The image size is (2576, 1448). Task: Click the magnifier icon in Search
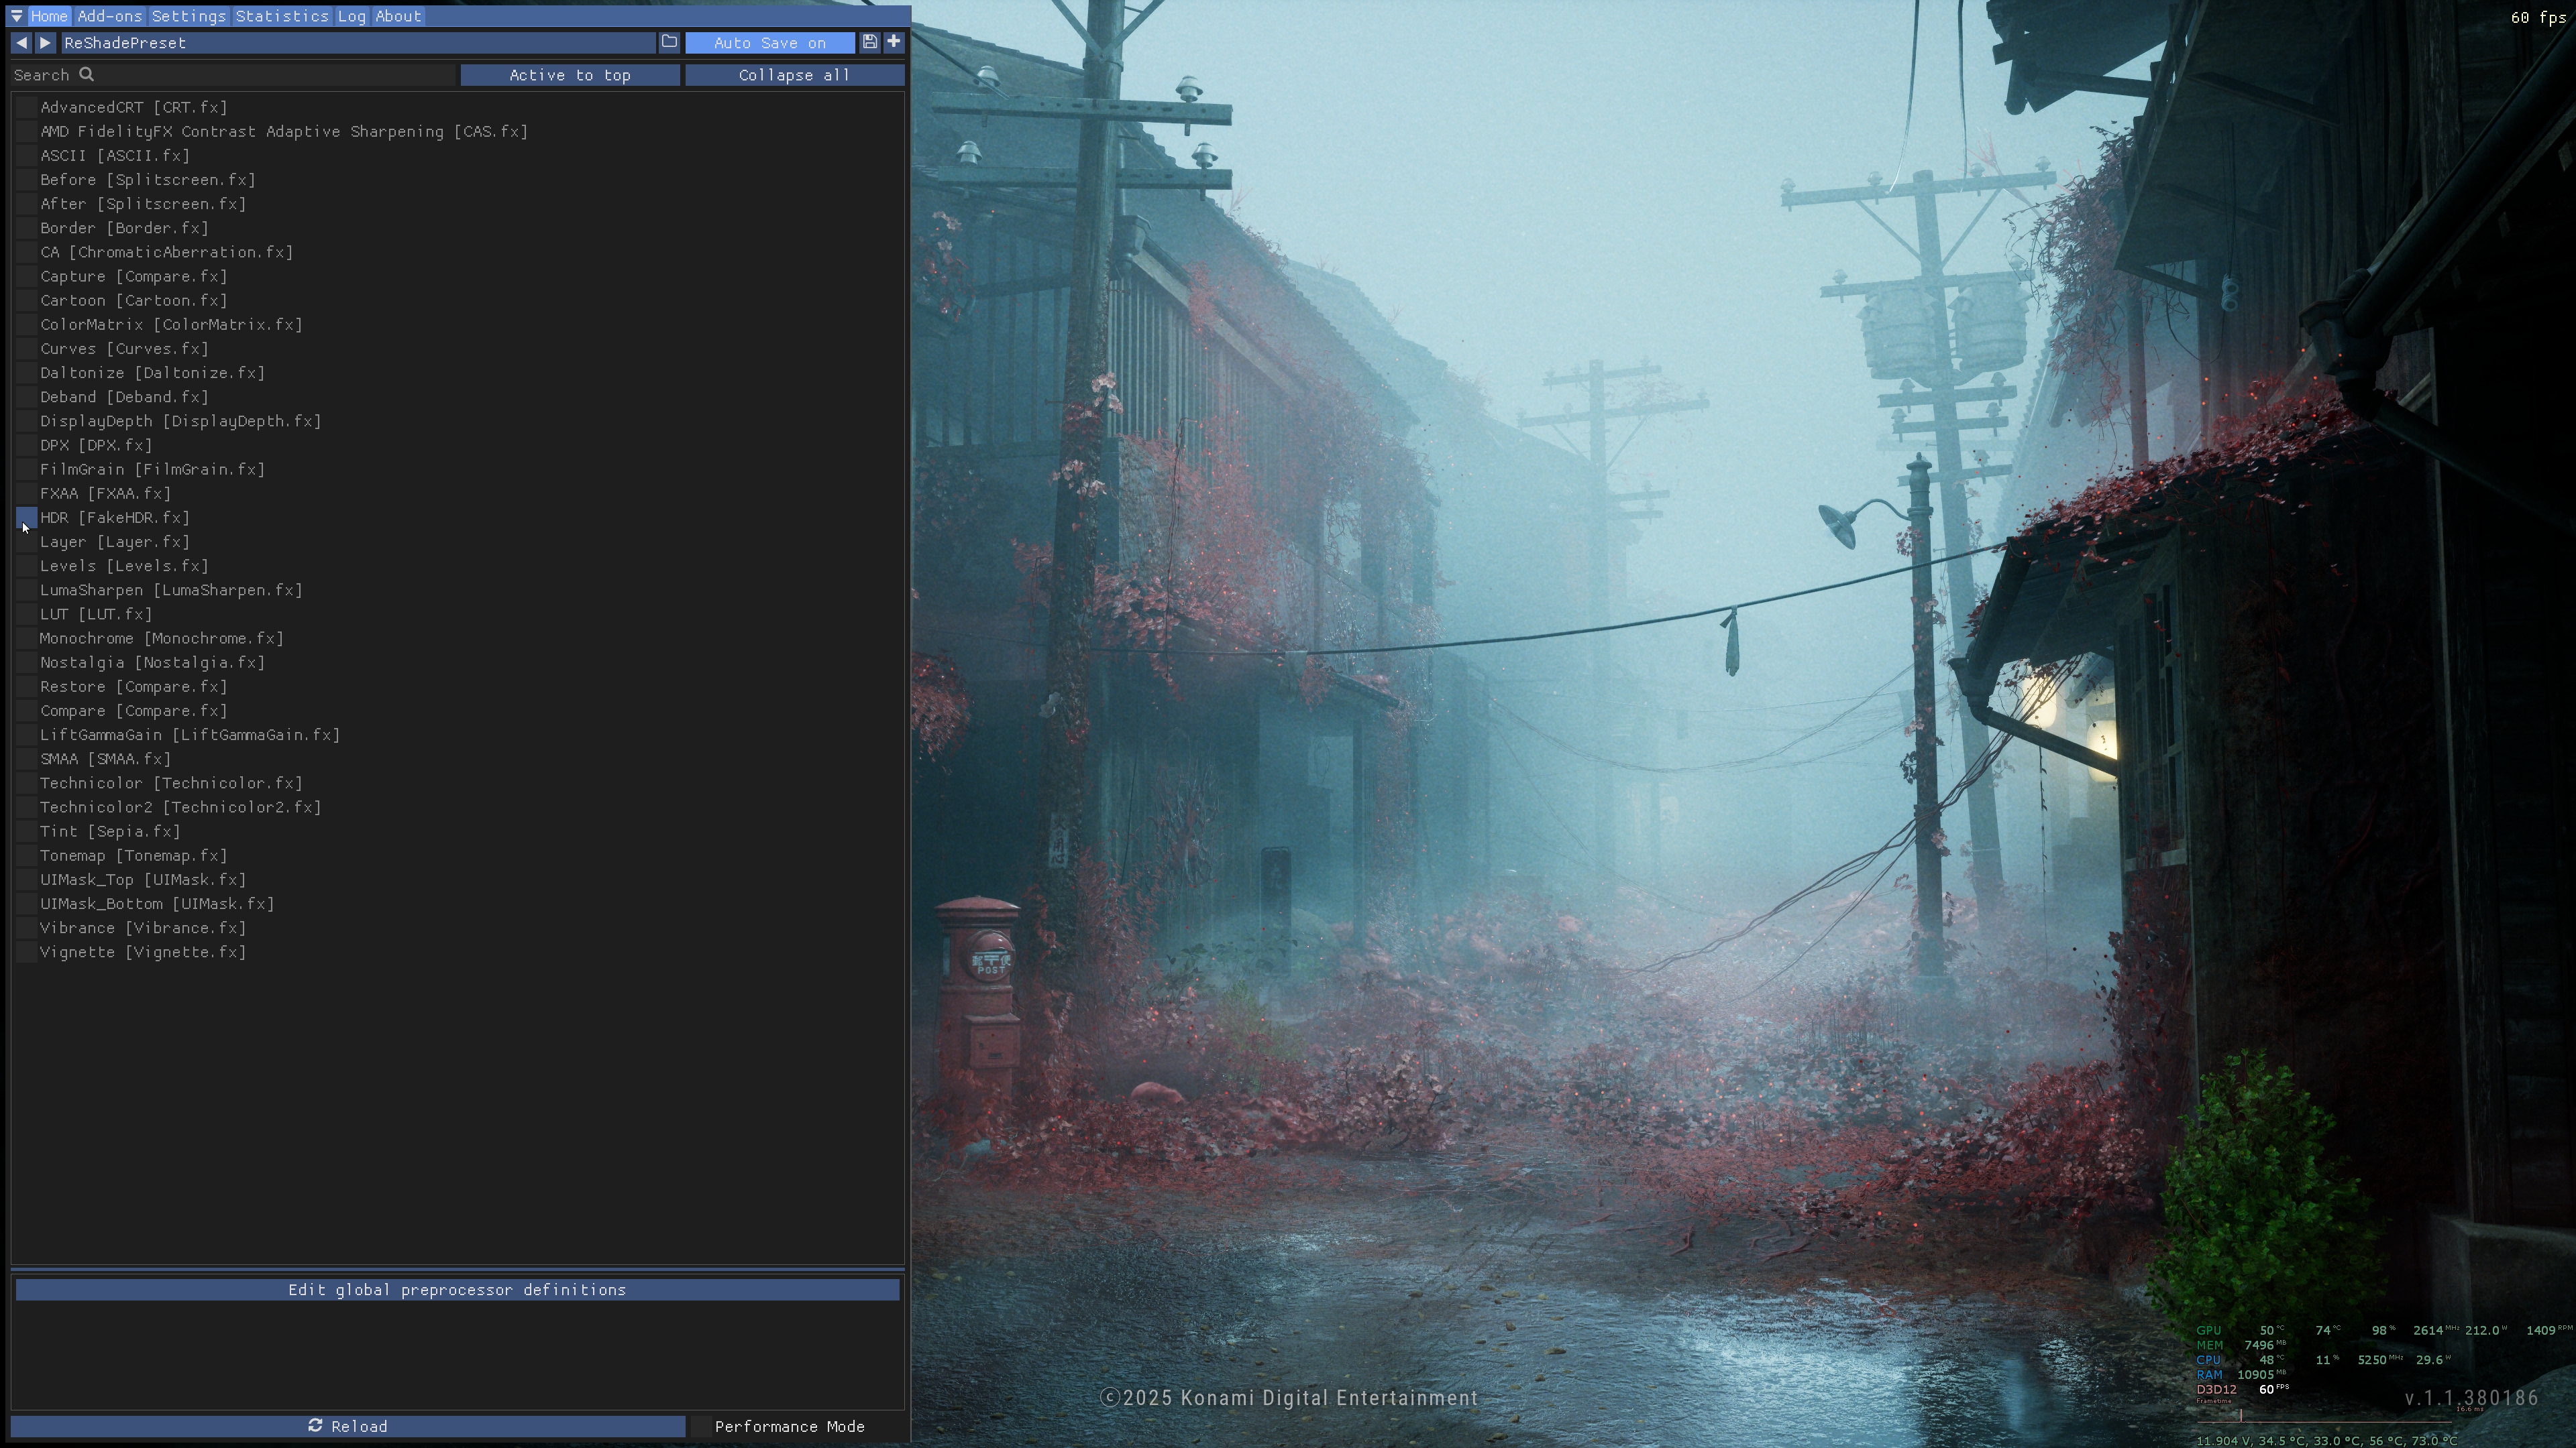87,74
